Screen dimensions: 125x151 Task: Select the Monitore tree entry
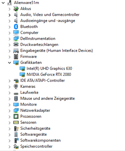[x=29, y=104]
